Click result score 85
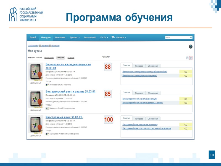Image resolution: width=221 pixels, height=166 pixels. click(108, 94)
